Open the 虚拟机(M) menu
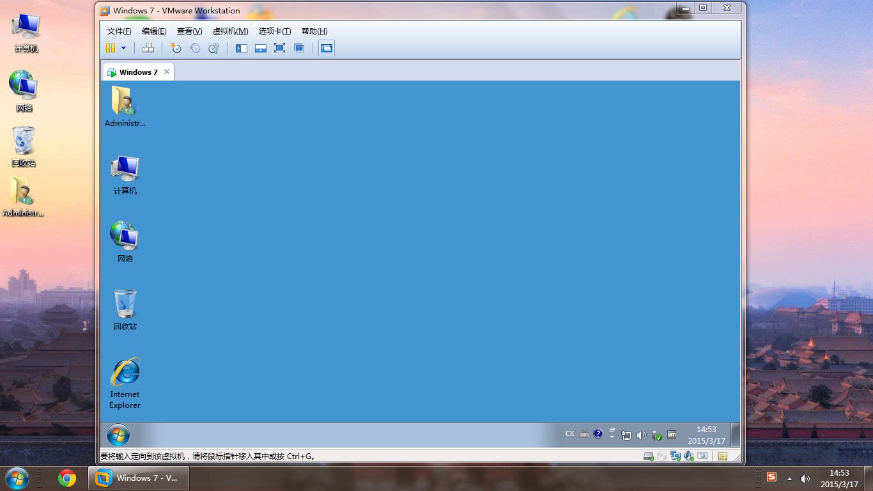 pyautogui.click(x=231, y=31)
